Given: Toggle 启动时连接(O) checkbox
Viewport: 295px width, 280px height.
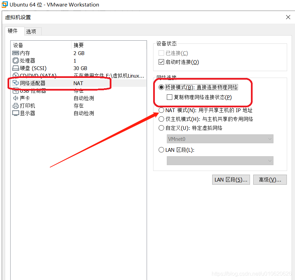Looking at the screenshot, I should pos(161,62).
